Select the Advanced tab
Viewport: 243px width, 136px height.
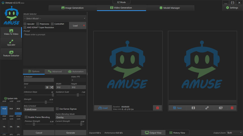pos(55,72)
